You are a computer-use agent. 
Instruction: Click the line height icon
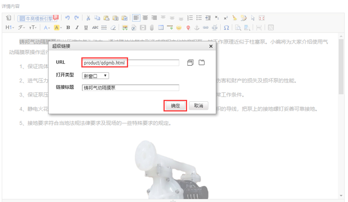(104, 28)
